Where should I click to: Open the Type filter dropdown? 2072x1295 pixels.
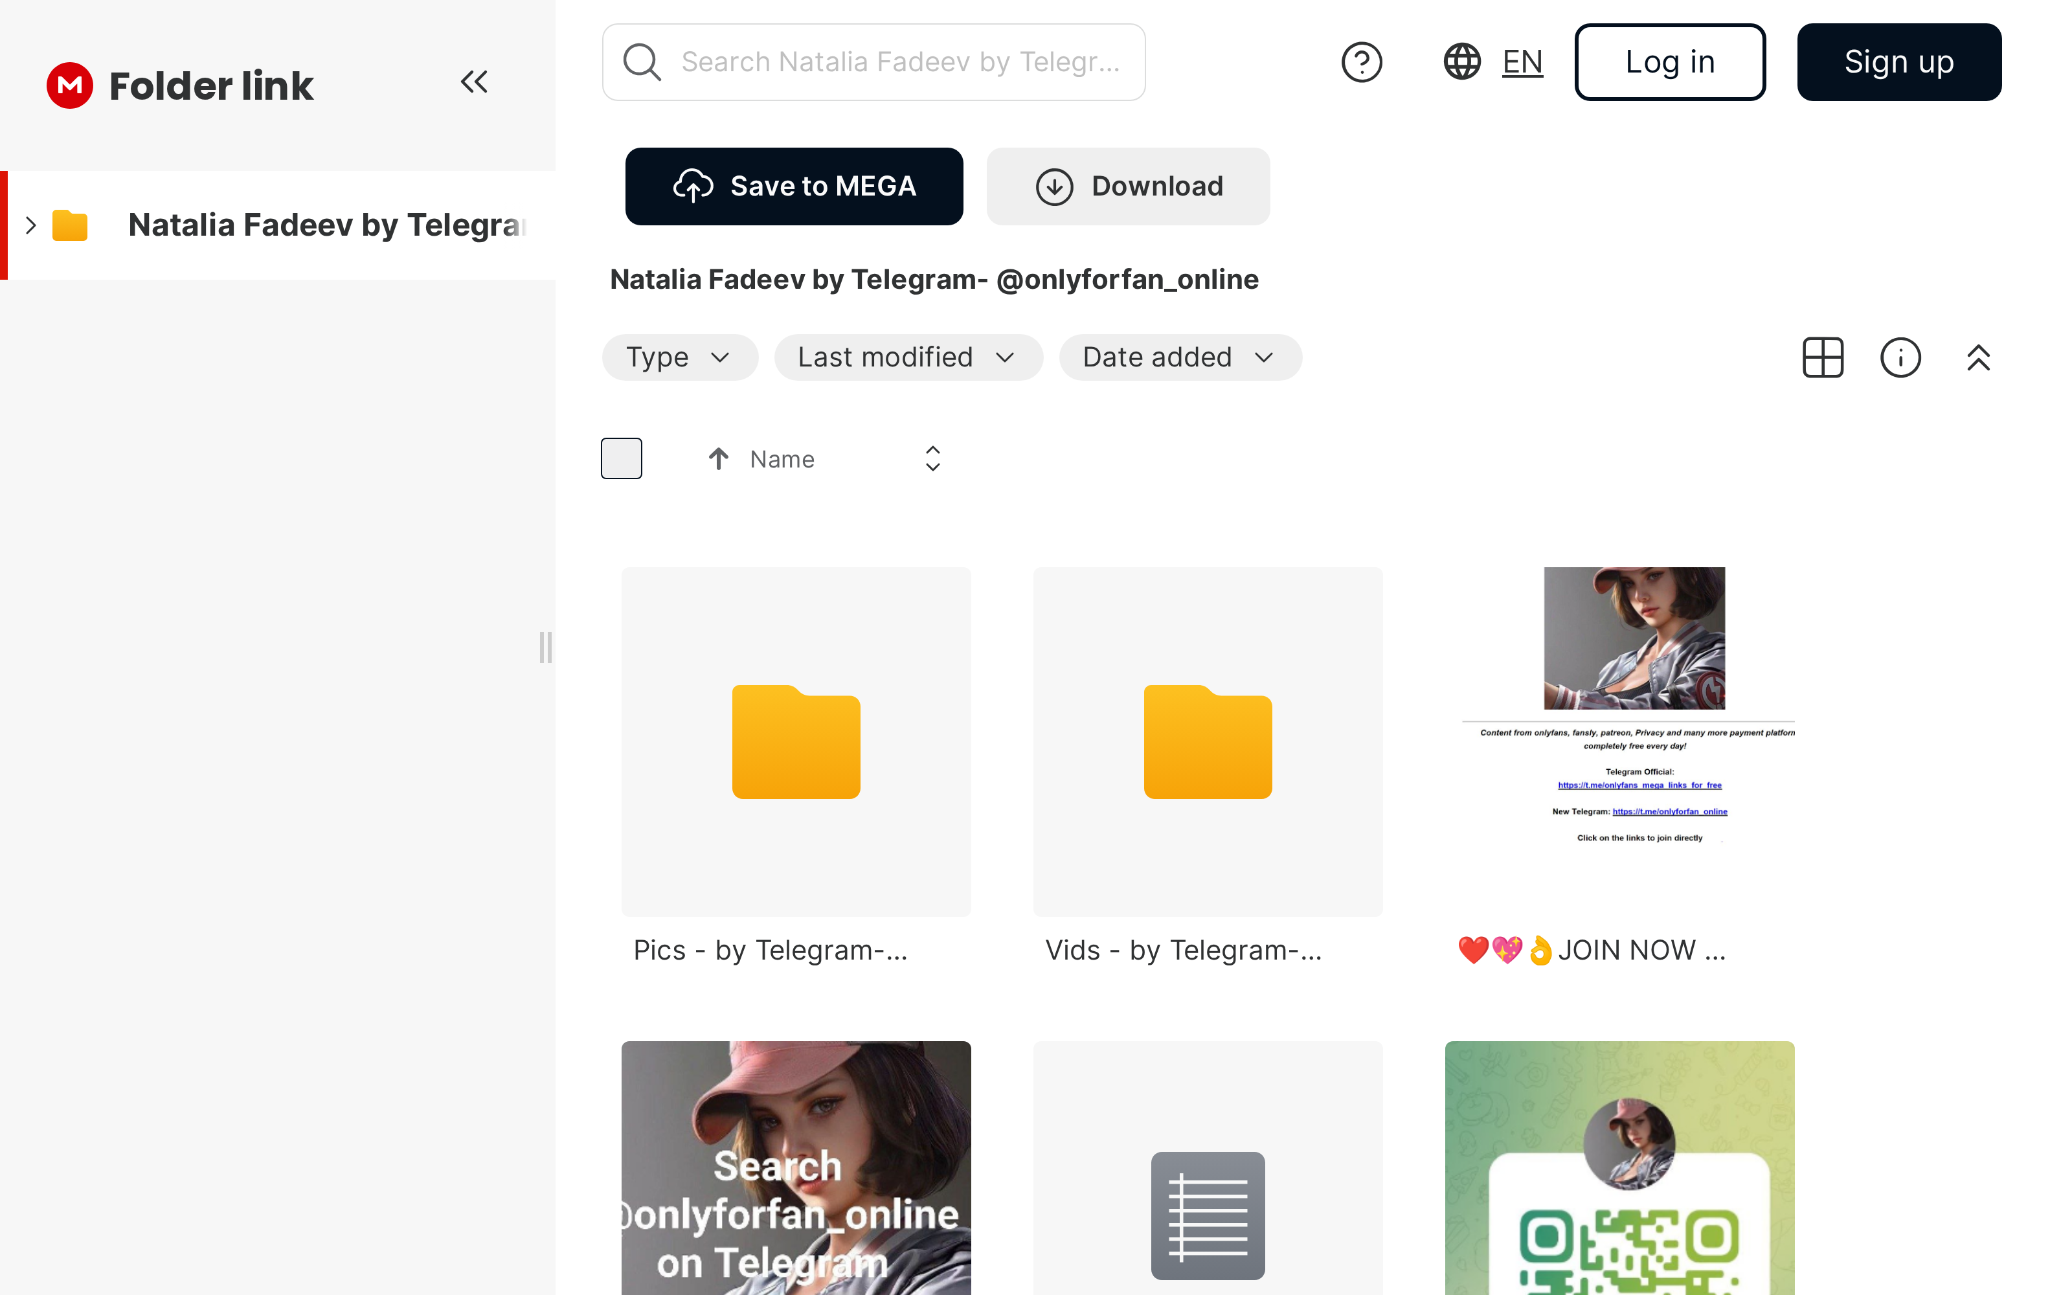[680, 357]
